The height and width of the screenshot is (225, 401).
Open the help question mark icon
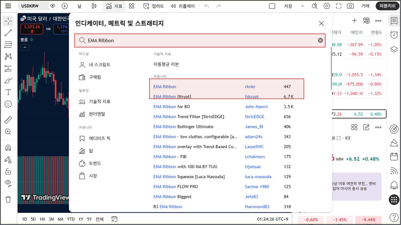(x=394, y=217)
